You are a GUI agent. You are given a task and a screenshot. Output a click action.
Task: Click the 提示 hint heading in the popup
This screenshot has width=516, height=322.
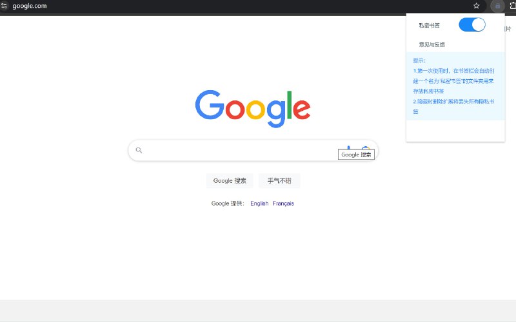[x=419, y=61]
